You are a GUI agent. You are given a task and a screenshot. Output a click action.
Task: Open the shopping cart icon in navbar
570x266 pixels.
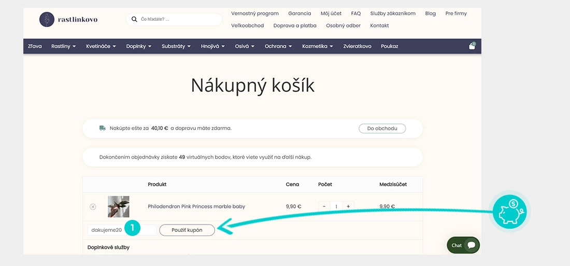click(472, 46)
